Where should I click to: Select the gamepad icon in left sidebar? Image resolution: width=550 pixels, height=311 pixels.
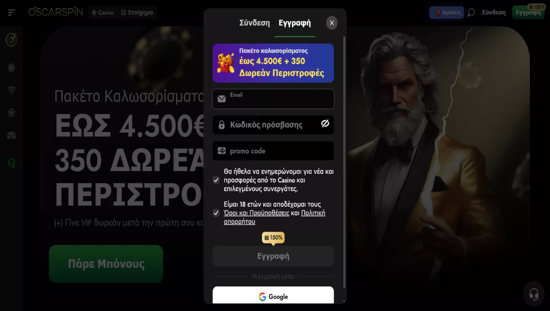click(11, 135)
